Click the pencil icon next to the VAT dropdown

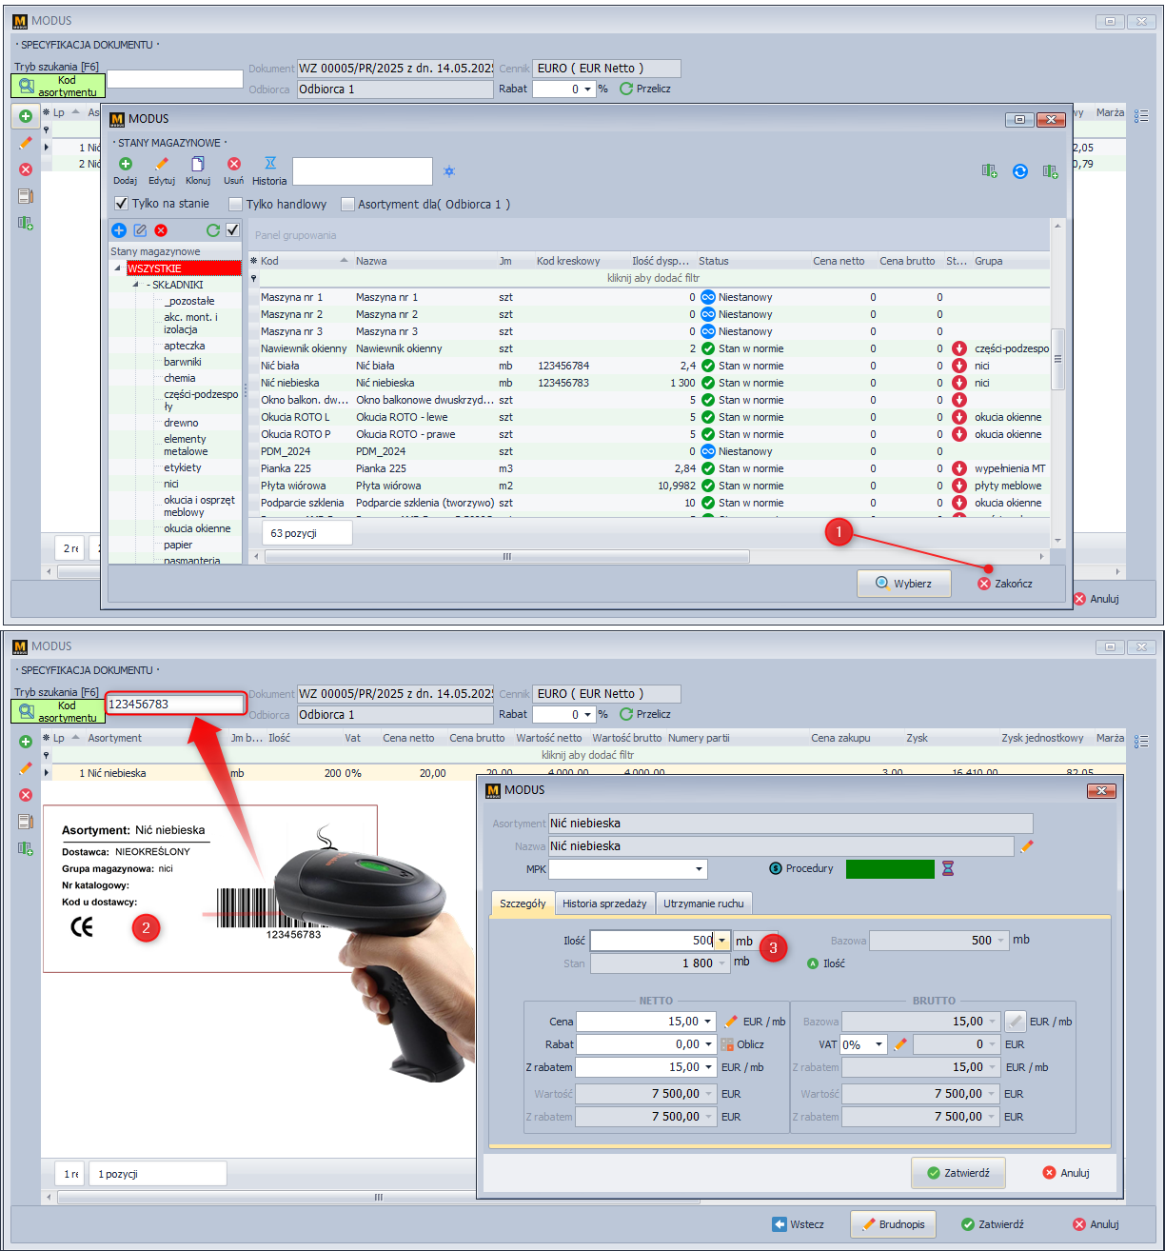point(899,1044)
